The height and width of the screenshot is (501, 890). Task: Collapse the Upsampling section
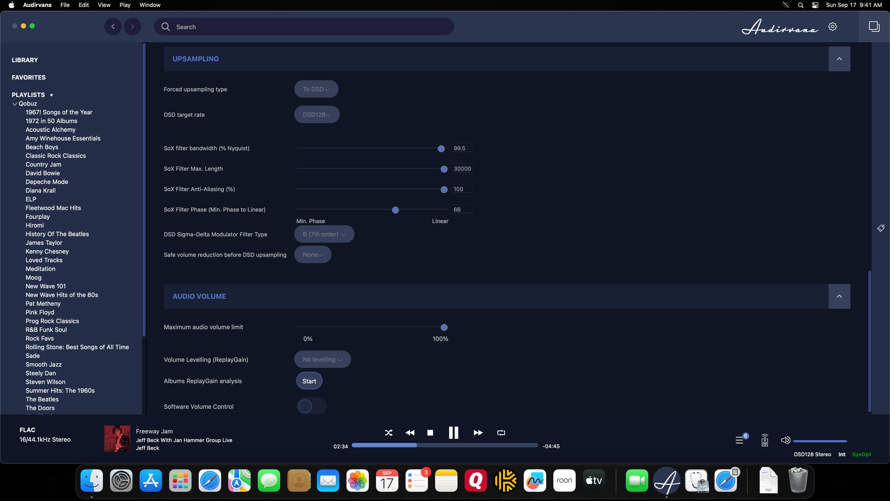(x=839, y=59)
